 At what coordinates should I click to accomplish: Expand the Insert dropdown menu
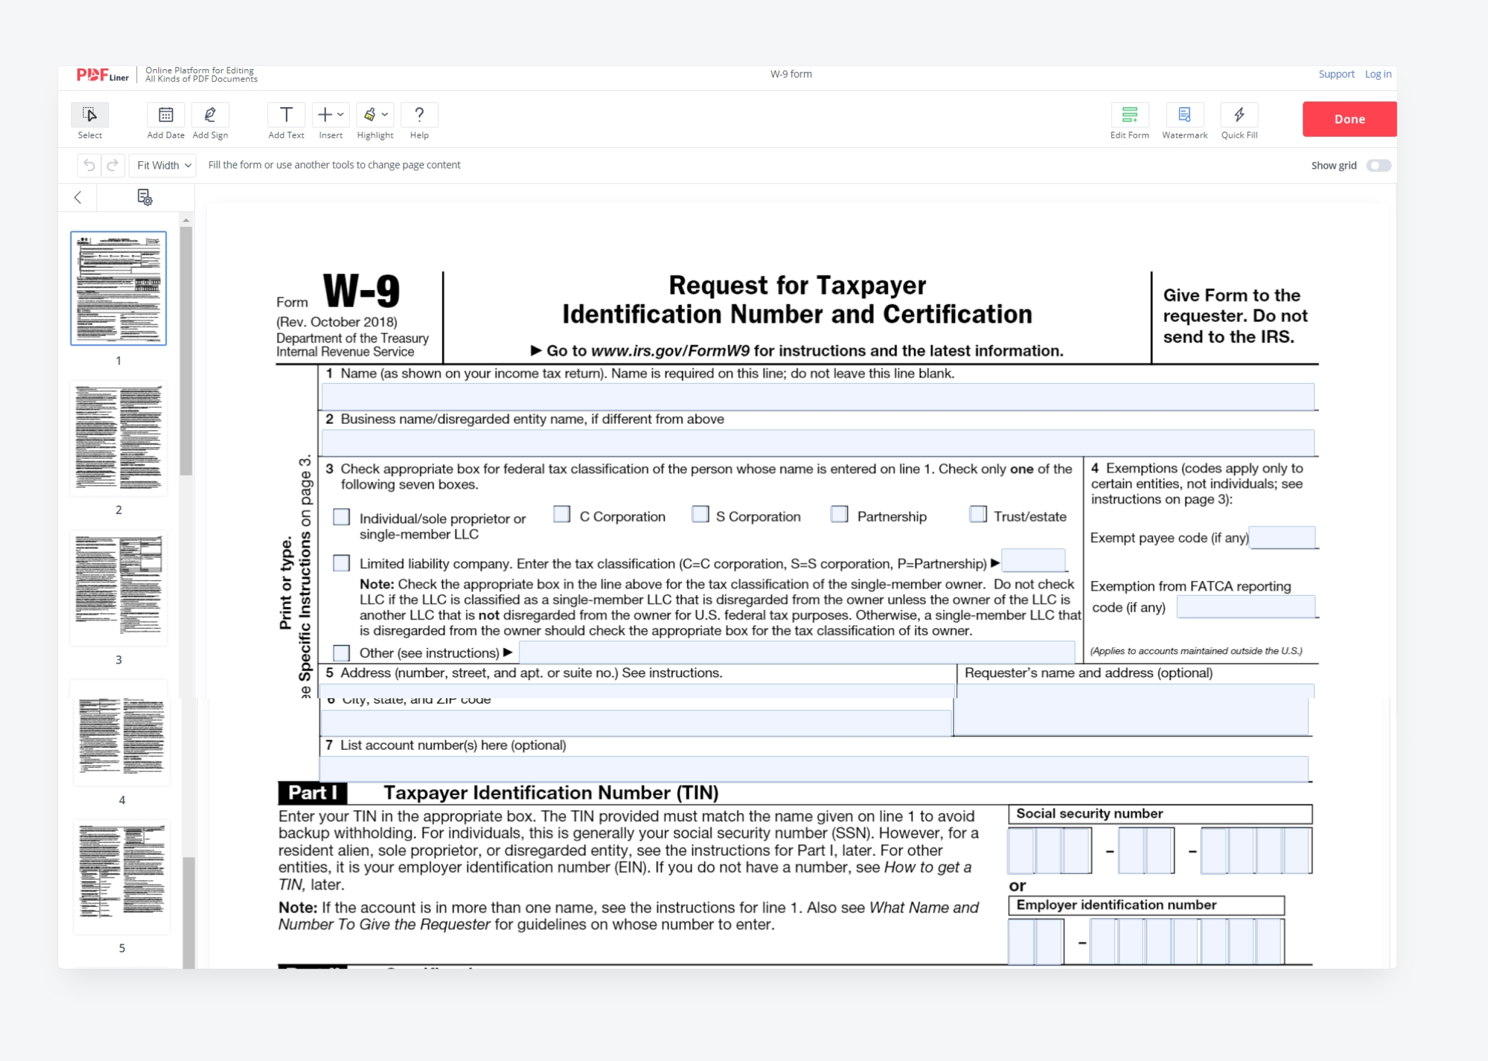click(332, 115)
